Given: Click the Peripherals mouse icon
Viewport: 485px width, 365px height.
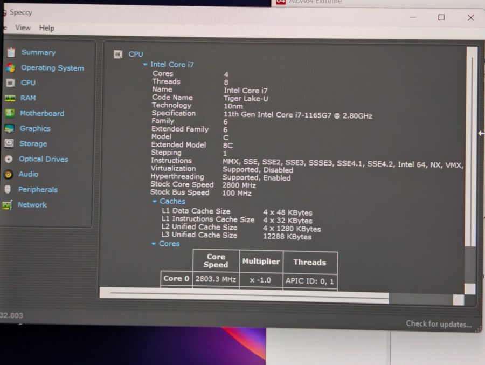Looking at the screenshot, I should 8,189.
